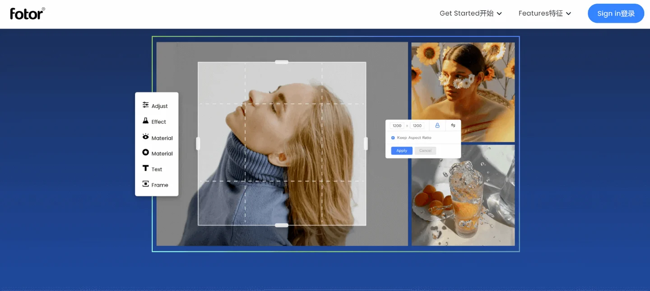Select the sunflower portrait thumbnail
The width and height of the screenshot is (650, 291).
pyautogui.click(x=463, y=92)
